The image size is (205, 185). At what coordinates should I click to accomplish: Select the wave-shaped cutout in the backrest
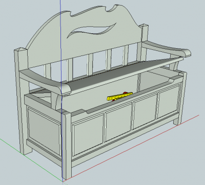tap(92, 30)
